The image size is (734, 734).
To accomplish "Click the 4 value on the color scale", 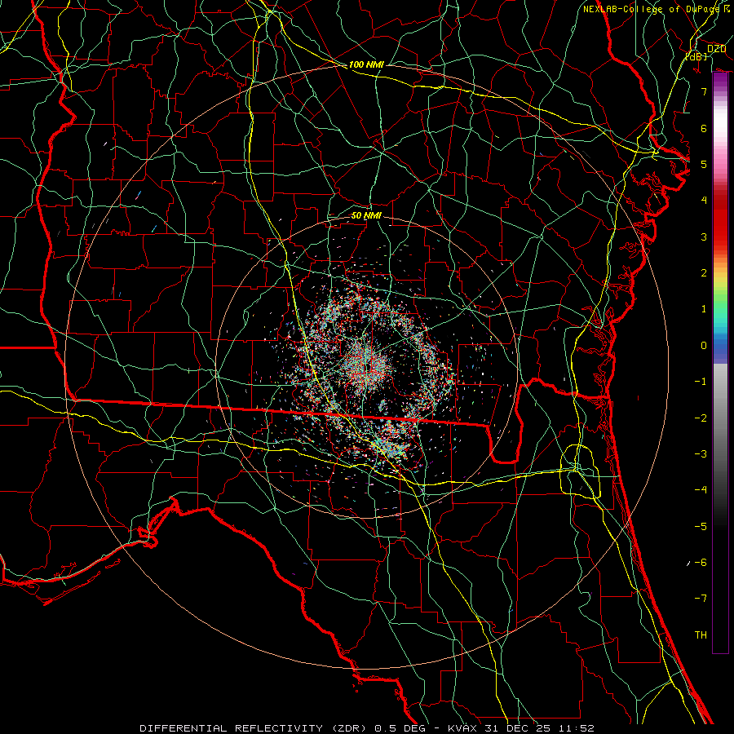I will tap(704, 201).
